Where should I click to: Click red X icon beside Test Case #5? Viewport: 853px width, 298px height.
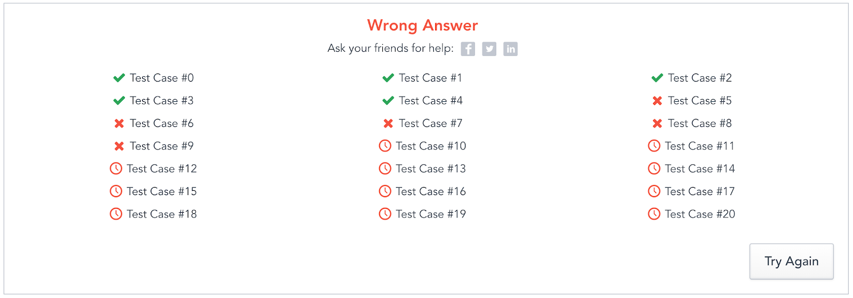(657, 101)
